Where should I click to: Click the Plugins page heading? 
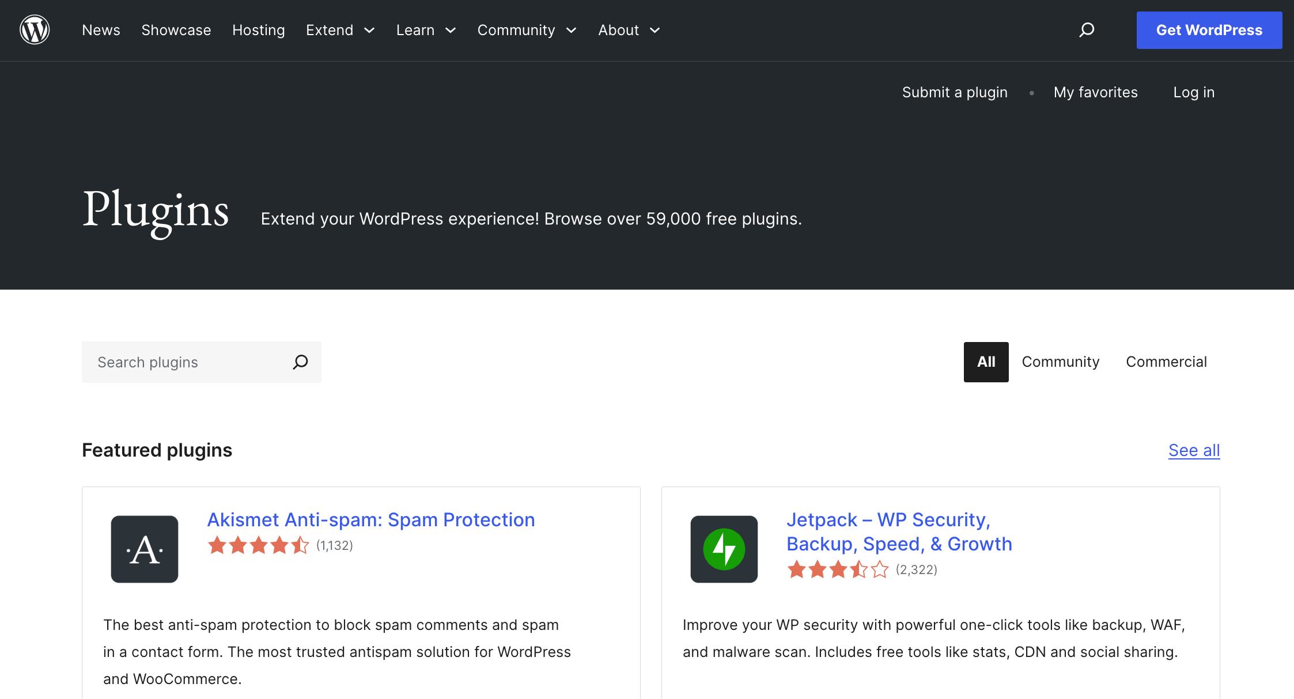click(x=156, y=212)
